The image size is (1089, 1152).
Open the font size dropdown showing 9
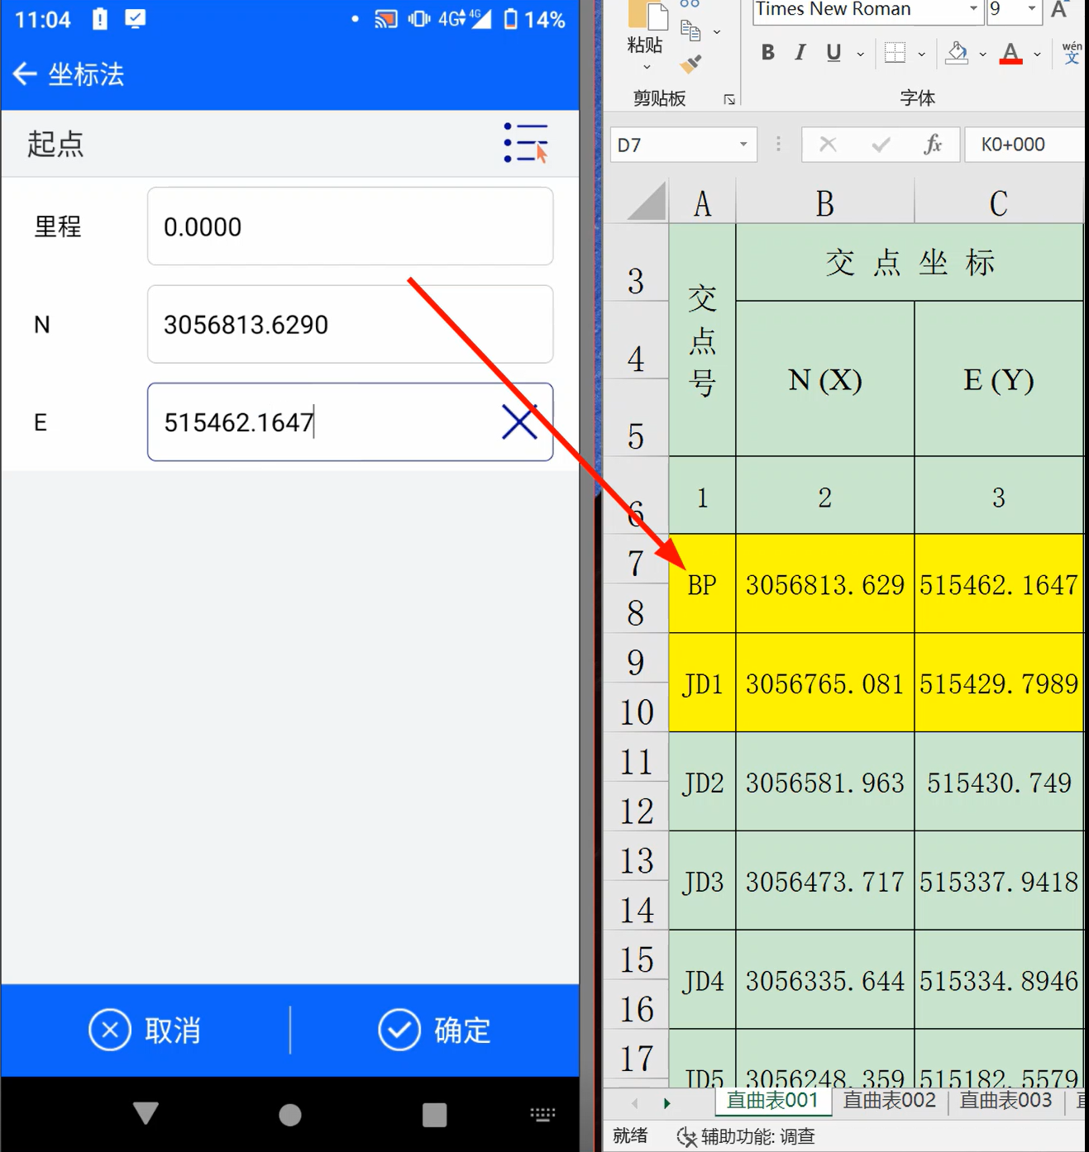pyautogui.click(x=1031, y=9)
